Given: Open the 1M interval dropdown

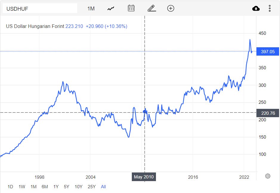Looking at the screenshot, I should (91, 9).
